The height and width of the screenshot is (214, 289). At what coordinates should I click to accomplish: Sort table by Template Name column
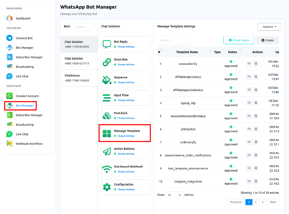187,52
